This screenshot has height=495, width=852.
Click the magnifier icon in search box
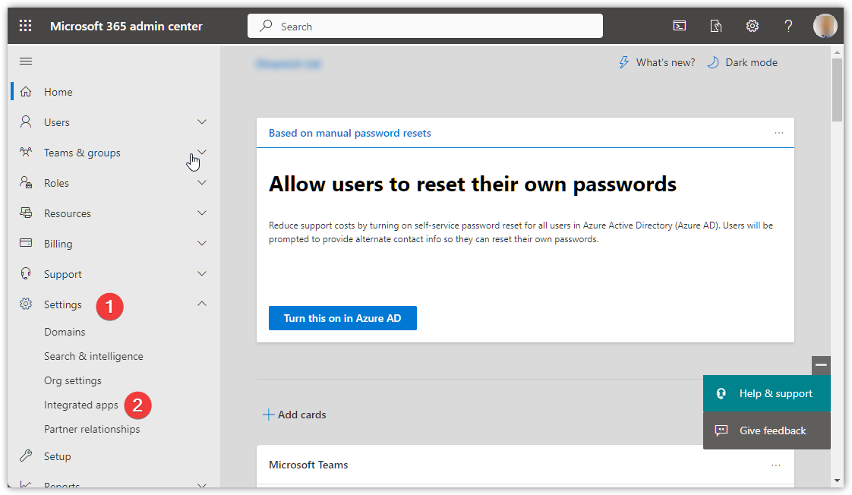(266, 26)
